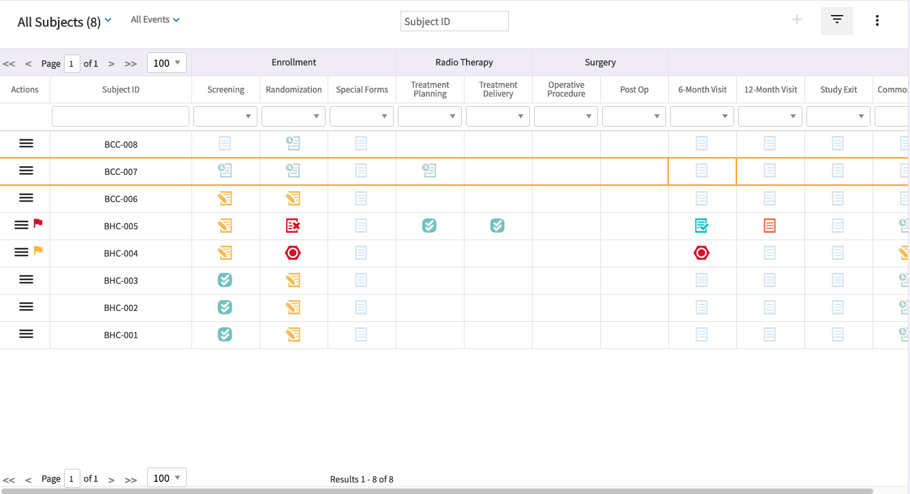
Task: Open BHC-005 Treatment Planning completed icon
Action: 429,226
